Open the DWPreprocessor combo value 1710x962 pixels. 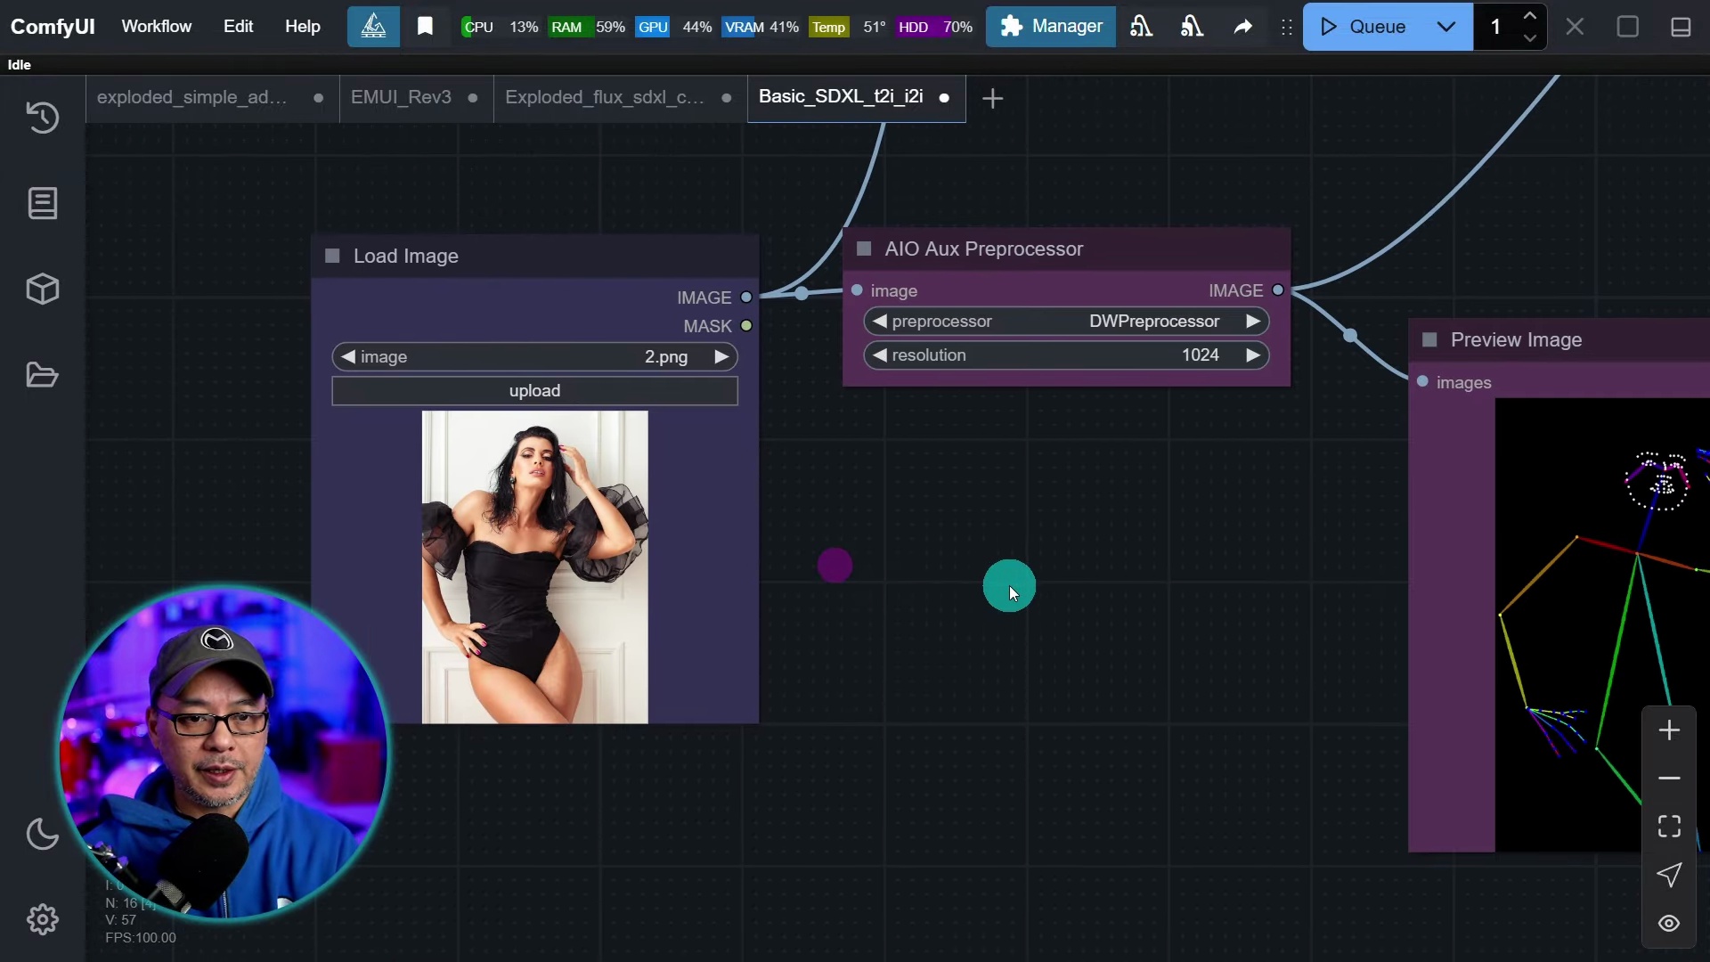point(1154,322)
